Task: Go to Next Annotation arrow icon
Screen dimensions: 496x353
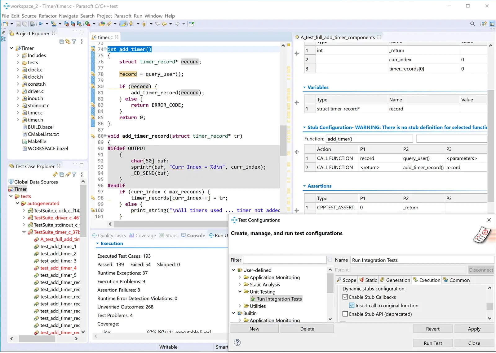Action: [x=131, y=24]
